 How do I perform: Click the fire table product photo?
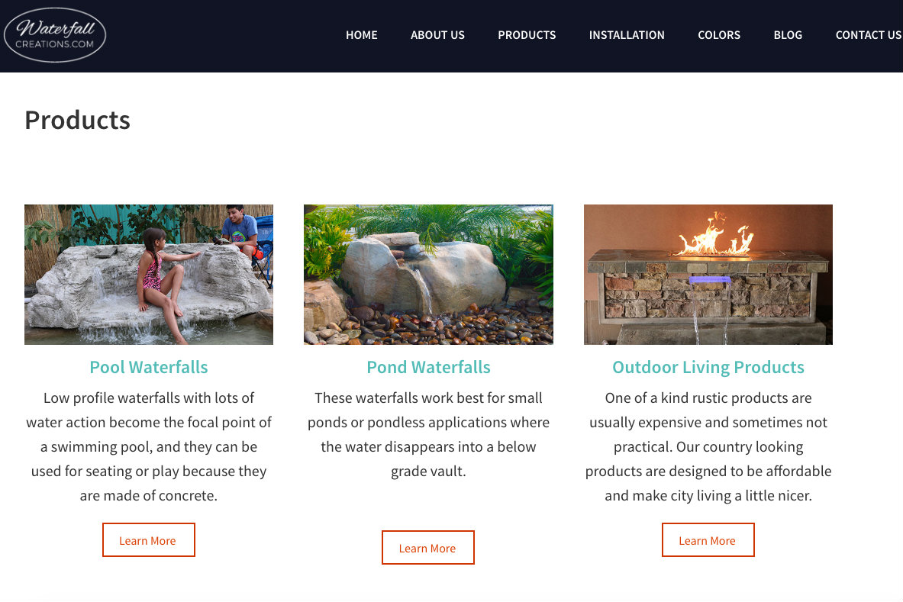708,275
